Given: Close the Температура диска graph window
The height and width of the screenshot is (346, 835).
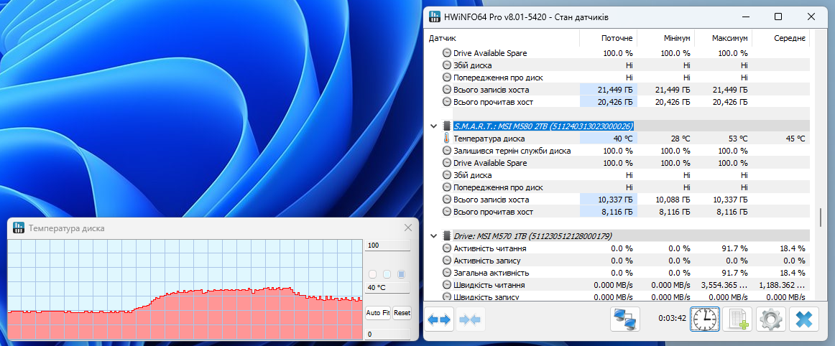Looking at the screenshot, I should [408, 228].
